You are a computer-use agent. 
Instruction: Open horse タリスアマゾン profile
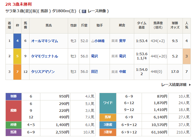[x=43, y=72]
